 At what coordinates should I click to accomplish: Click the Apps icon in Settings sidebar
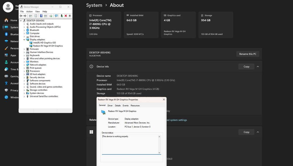point(6,55)
